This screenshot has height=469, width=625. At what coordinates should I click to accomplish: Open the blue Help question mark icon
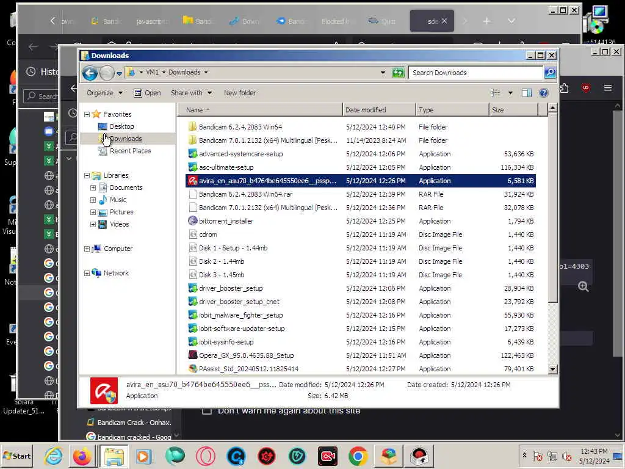point(543,93)
